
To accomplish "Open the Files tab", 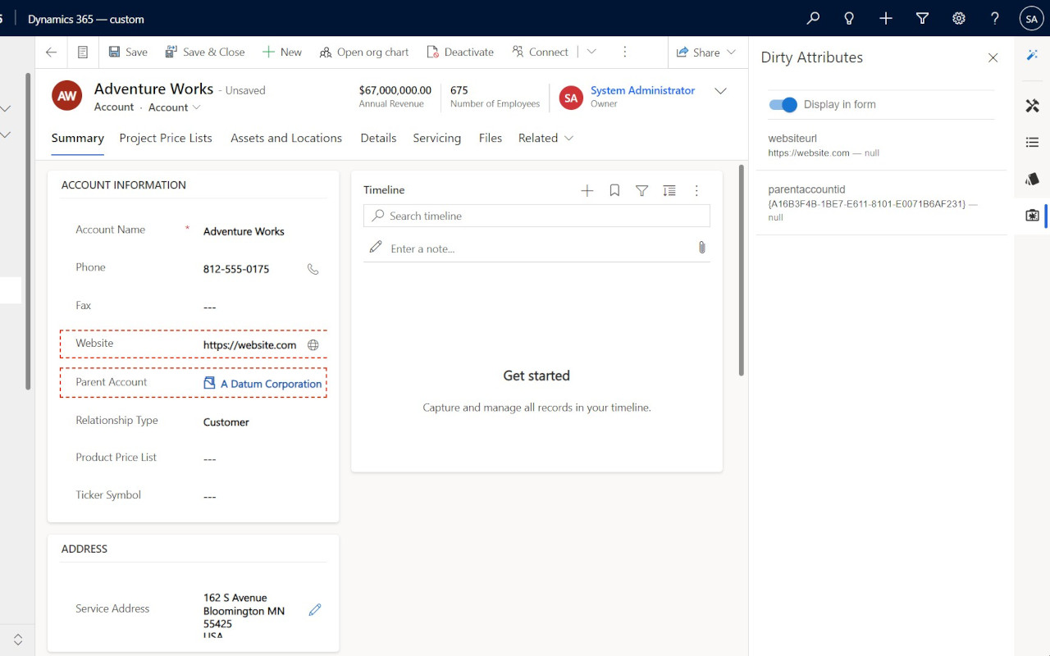I will tap(491, 138).
